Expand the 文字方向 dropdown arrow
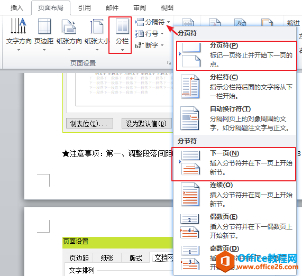The image size is (302, 276). [19, 50]
